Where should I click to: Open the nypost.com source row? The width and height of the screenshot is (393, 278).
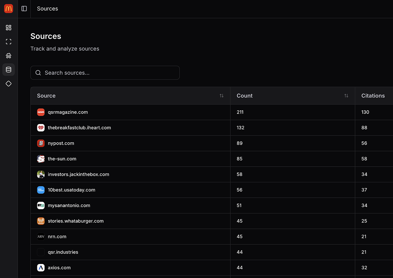(x=61, y=143)
